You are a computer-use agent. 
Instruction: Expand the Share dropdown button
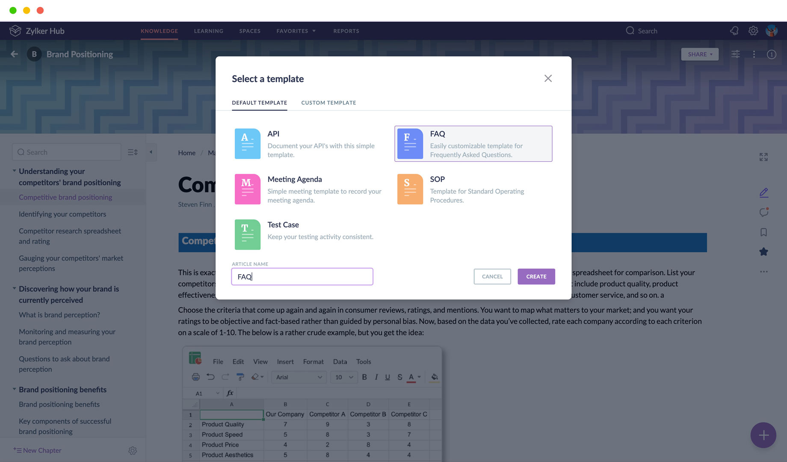pyautogui.click(x=700, y=54)
